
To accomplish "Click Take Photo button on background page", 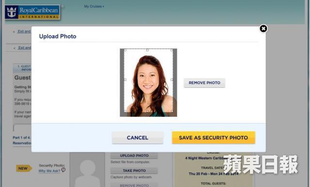I will (x=134, y=171).
